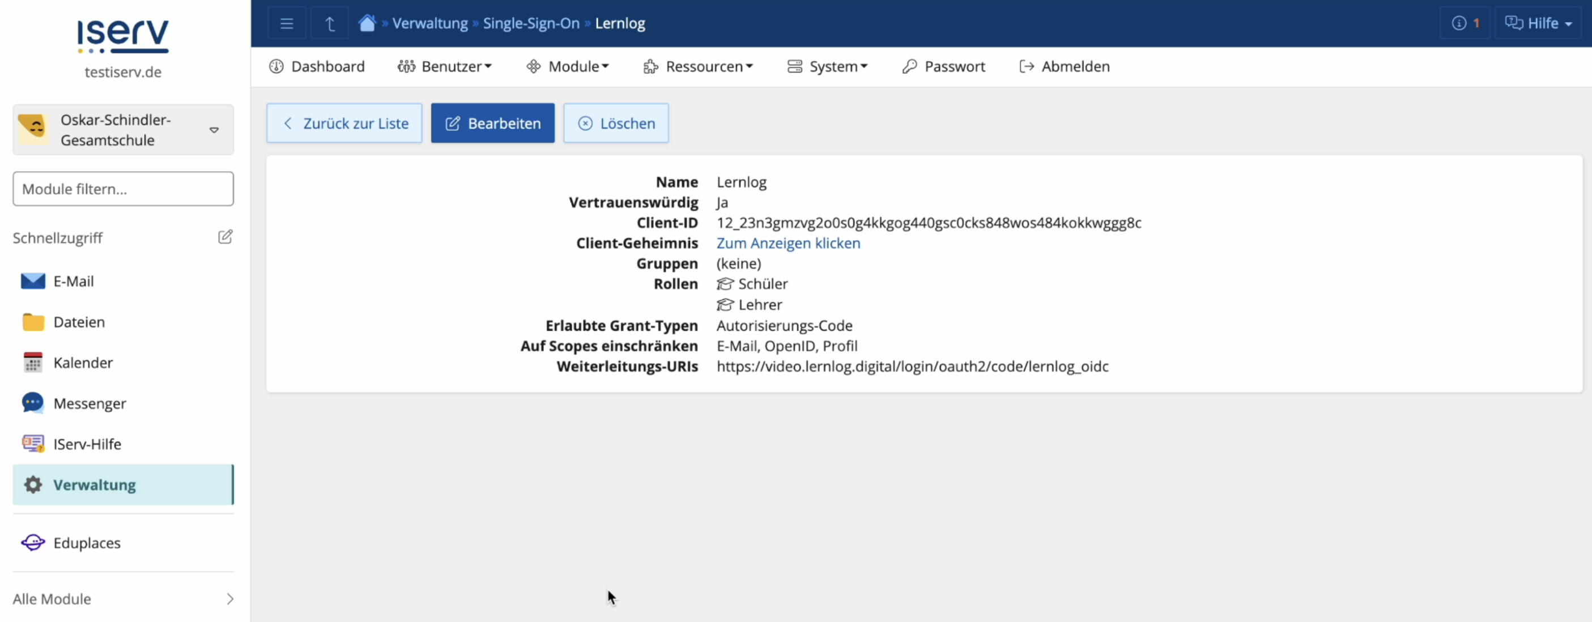1592x622 pixels.
Task: Toggle the hamburger sidebar menu button
Action: [286, 23]
